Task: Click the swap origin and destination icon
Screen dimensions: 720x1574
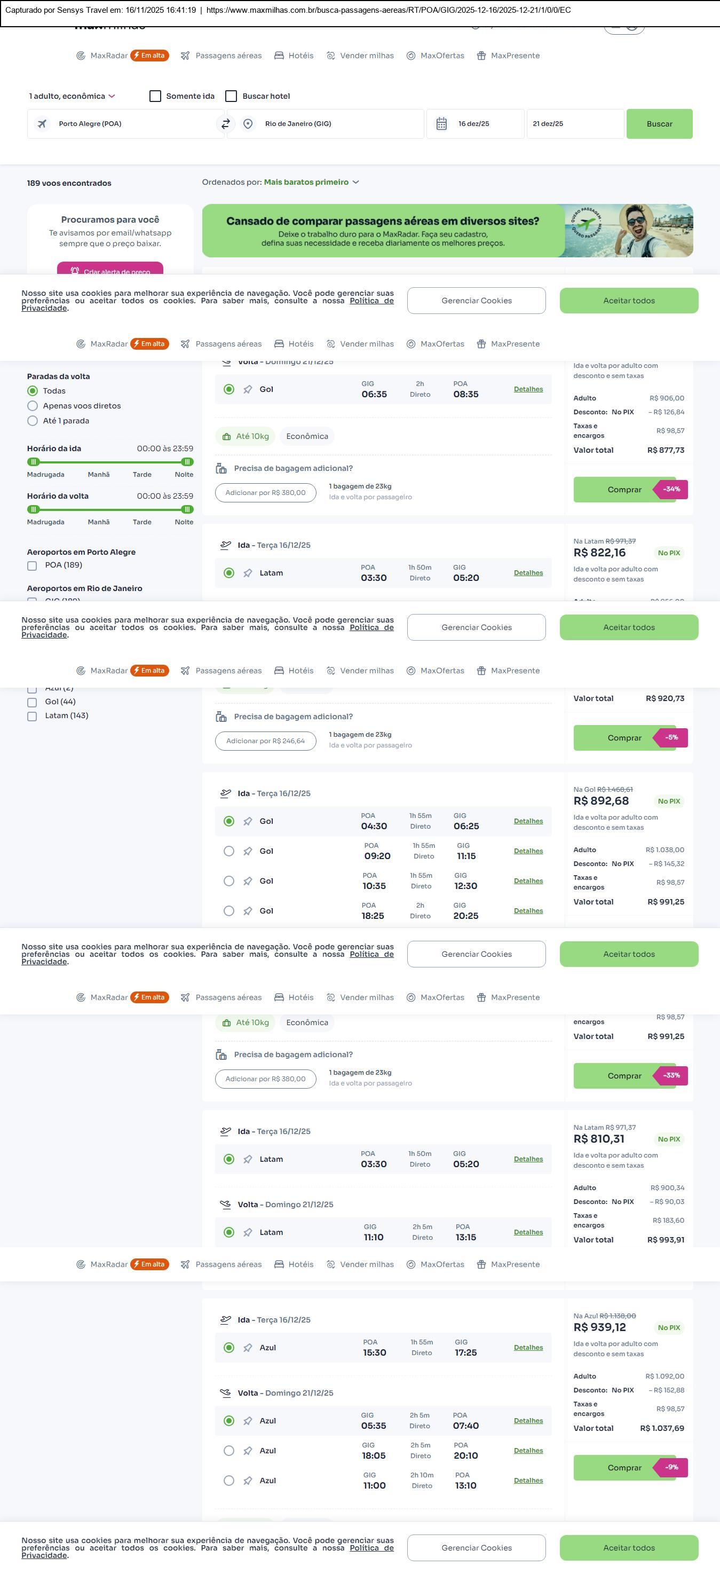Action: click(x=225, y=124)
